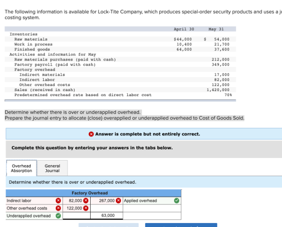Click the 82,000 debit amount field
Viewport: 282px width, 227px height.
point(77,201)
